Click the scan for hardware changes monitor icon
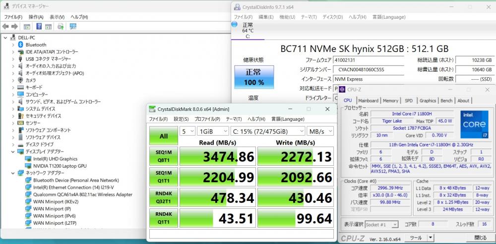 click(x=73, y=27)
